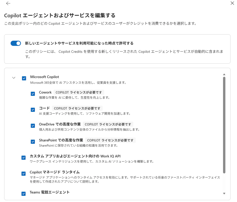This screenshot has width=237, height=202.
Task: Click the コード label text
Action: 44,108
